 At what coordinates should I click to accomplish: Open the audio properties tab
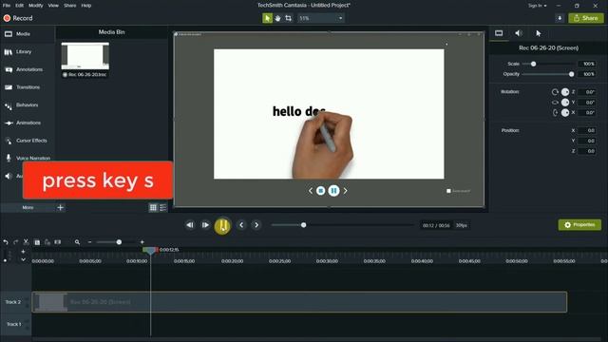519,33
